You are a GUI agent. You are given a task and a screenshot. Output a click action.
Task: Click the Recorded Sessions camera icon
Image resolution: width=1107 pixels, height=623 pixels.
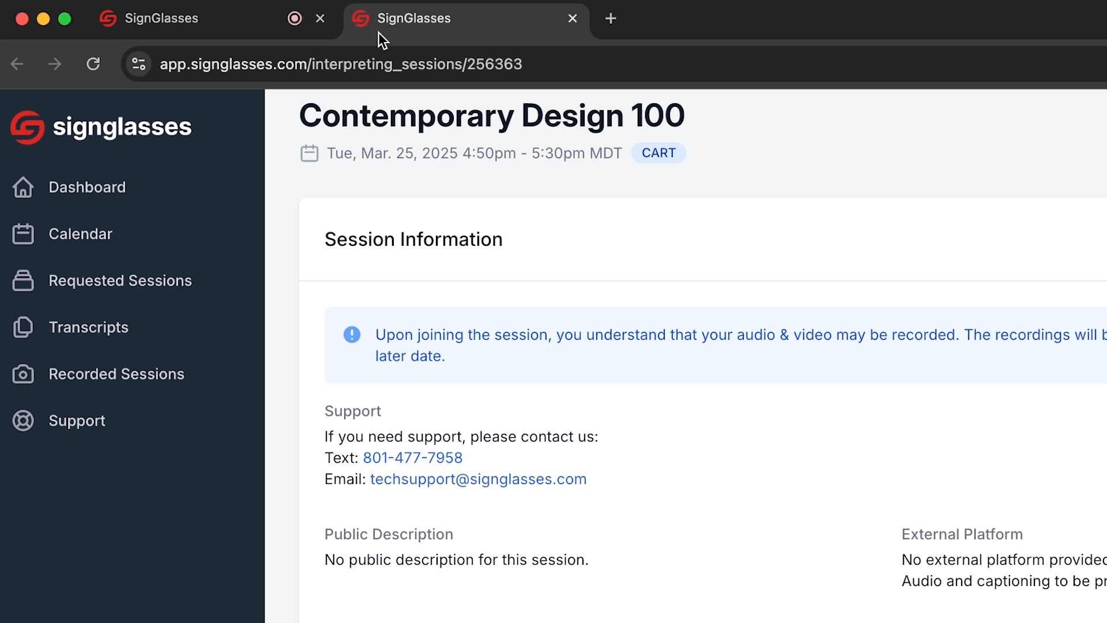click(x=23, y=374)
